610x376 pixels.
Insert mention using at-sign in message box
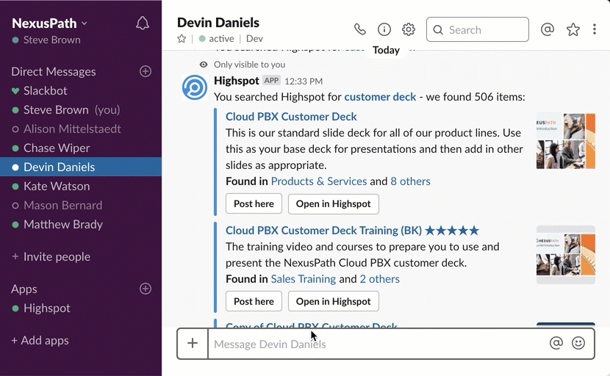pyautogui.click(x=556, y=343)
